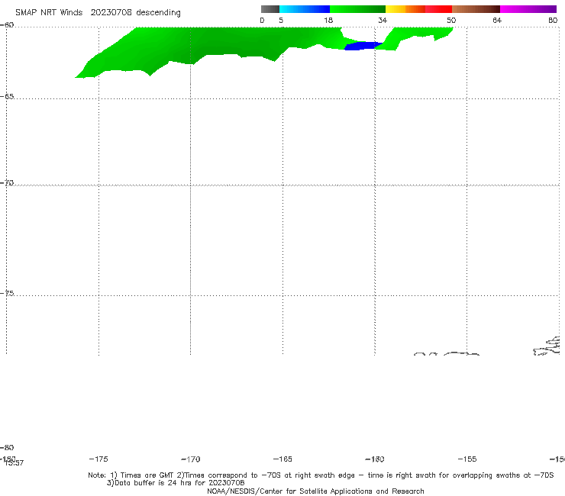Click the word 'descending' in the title
The height and width of the screenshot is (496, 565).
pos(158,13)
